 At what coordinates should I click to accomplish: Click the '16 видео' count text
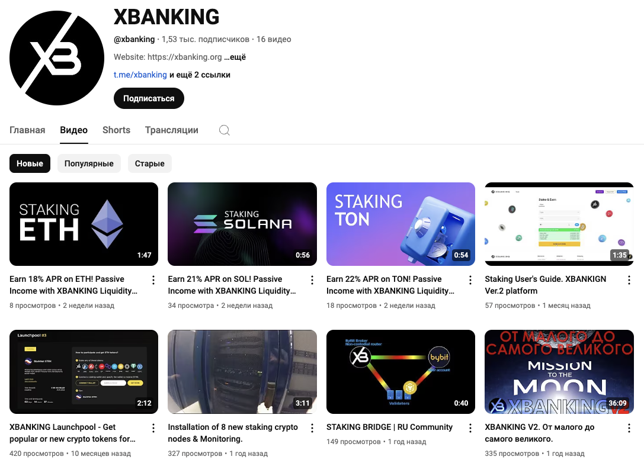[x=274, y=40]
